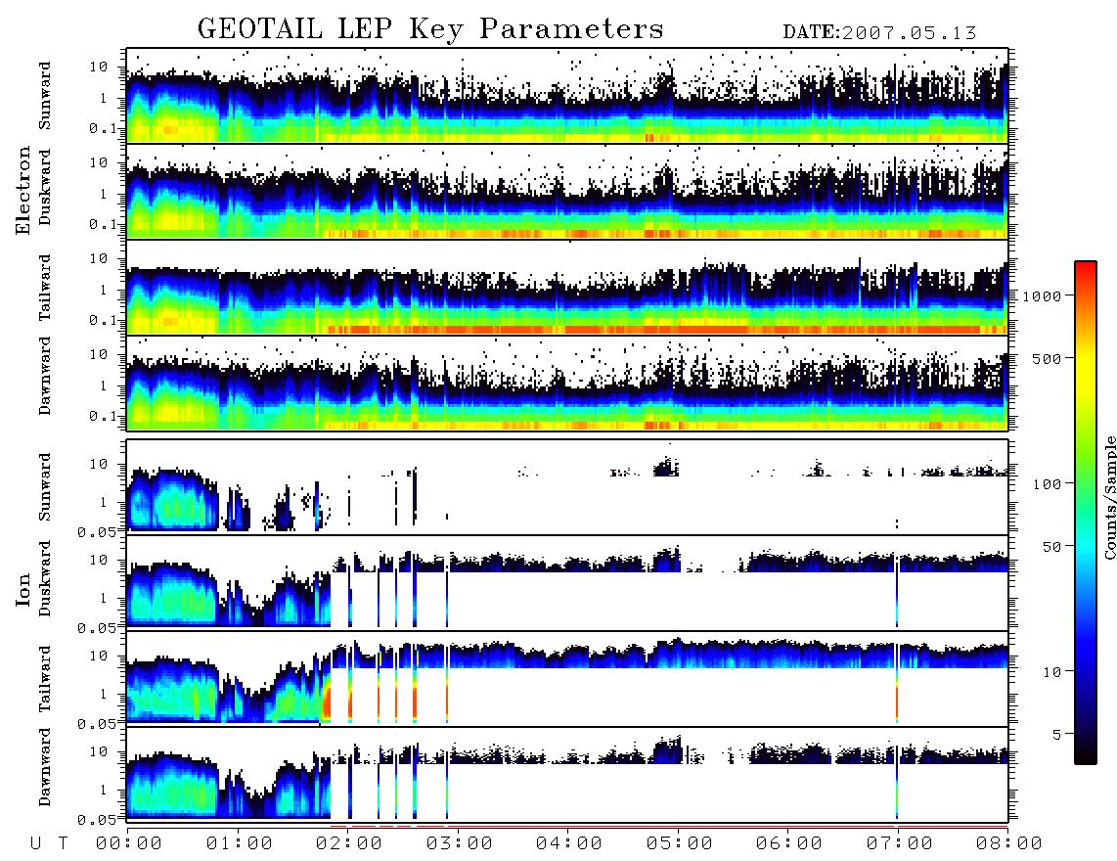Click the GEOTAIL LEP Key Parameters title

pyautogui.click(x=430, y=29)
